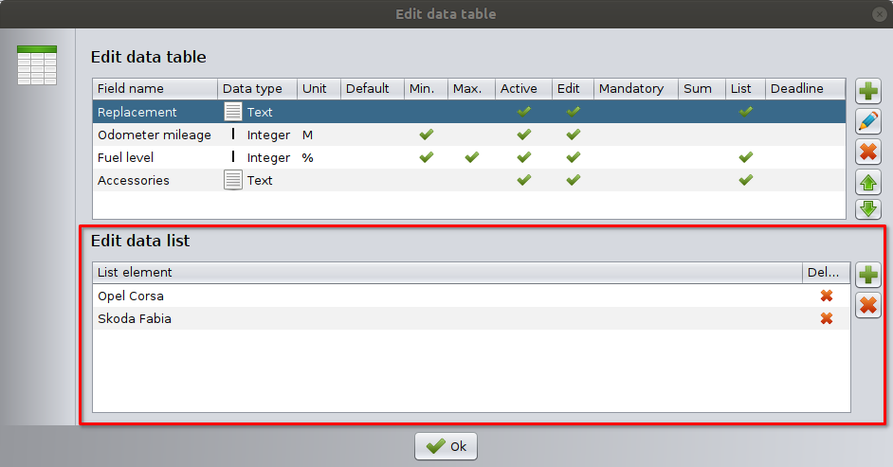Select the Odometer mileage row
The height and width of the screenshot is (467, 893).
[x=155, y=135]
